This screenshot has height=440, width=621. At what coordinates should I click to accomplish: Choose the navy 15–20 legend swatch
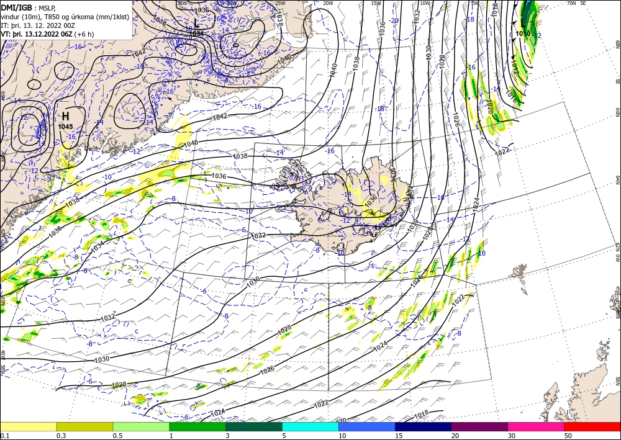[423, 426]
